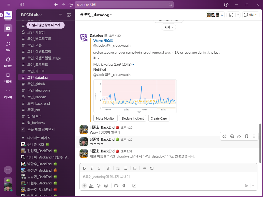
Task: Open the 캔버스 panel
Action: tap(250, 15)
